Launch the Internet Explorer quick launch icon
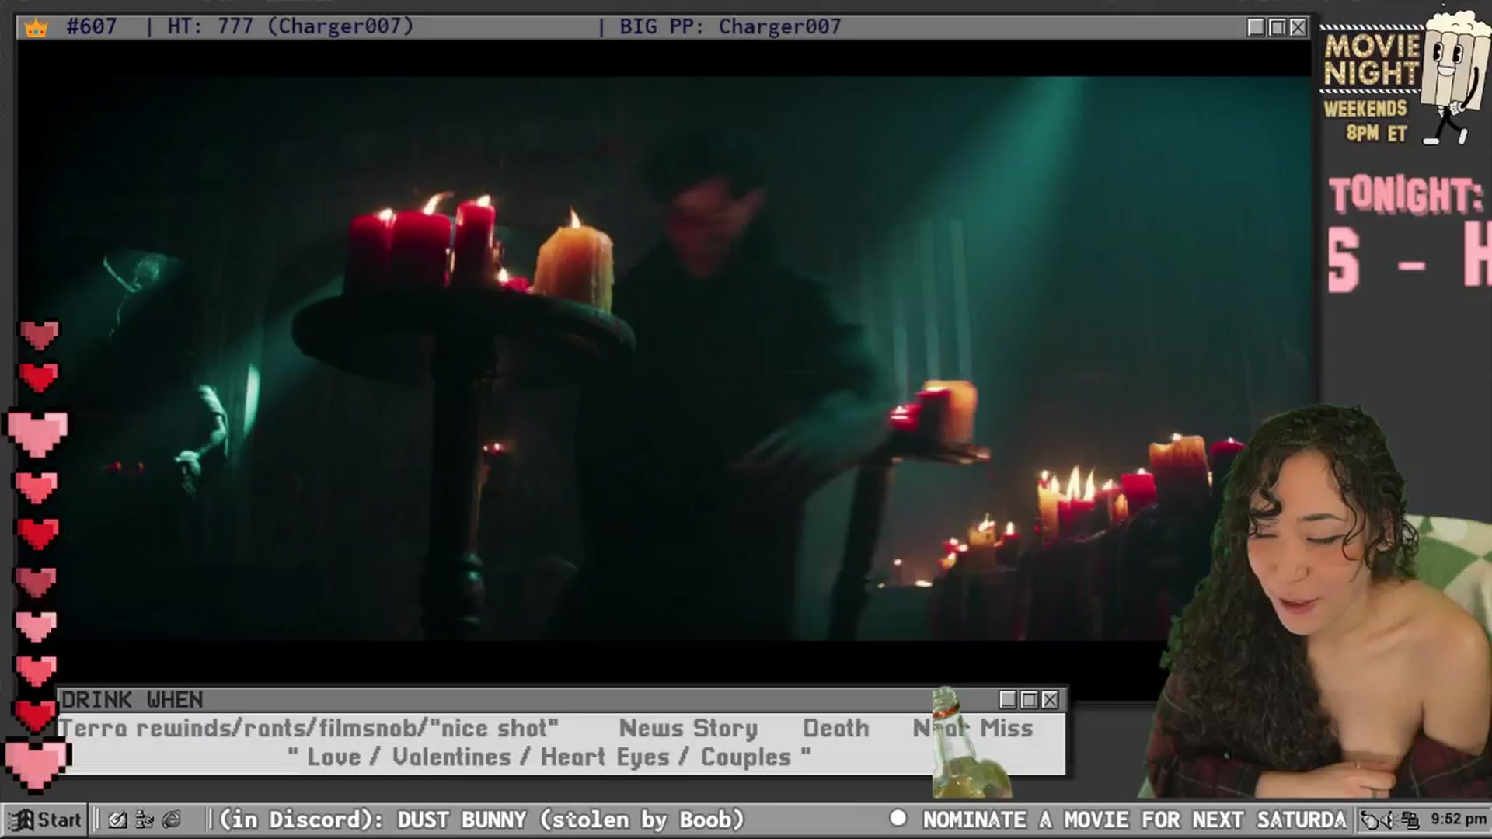Screen dimensions: 1492x839 [172, 820]
